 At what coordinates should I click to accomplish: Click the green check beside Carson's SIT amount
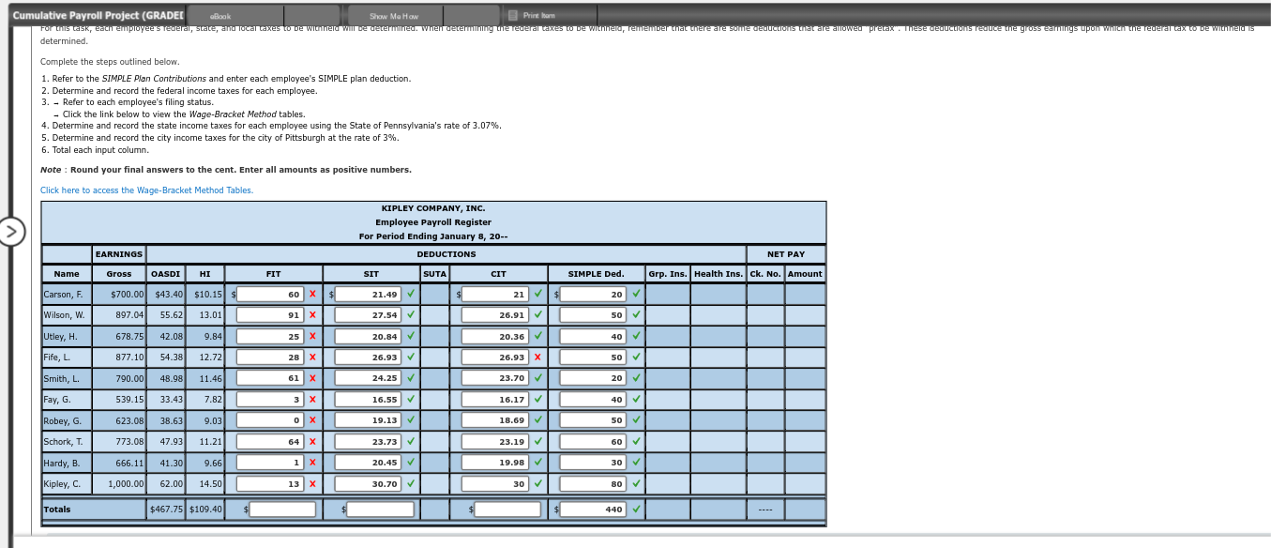(411, 294)
